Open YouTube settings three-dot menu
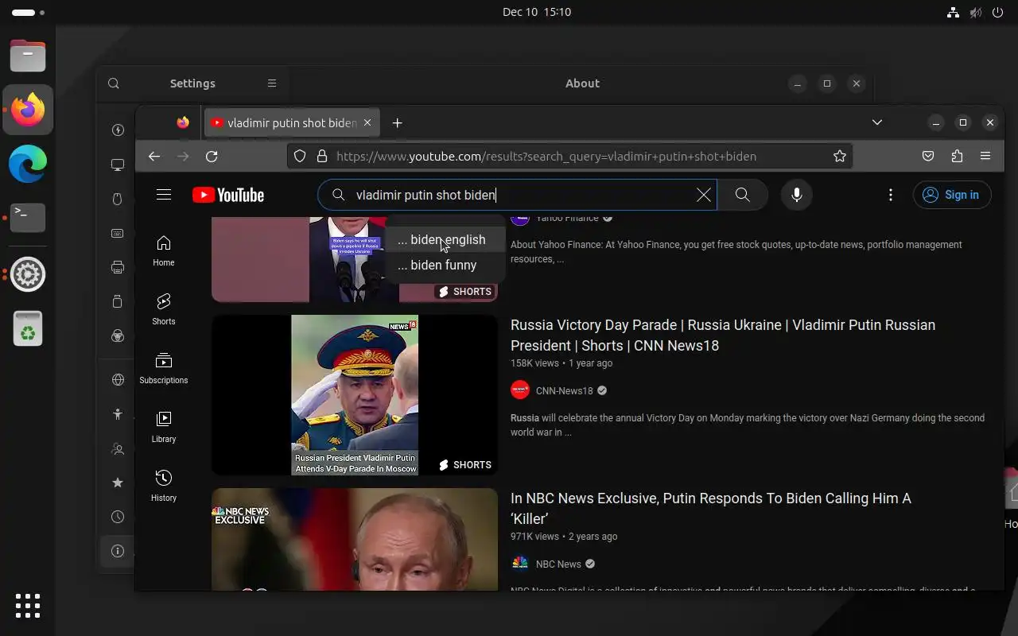This screenshot has width=1018, height=636. [891, 195]
